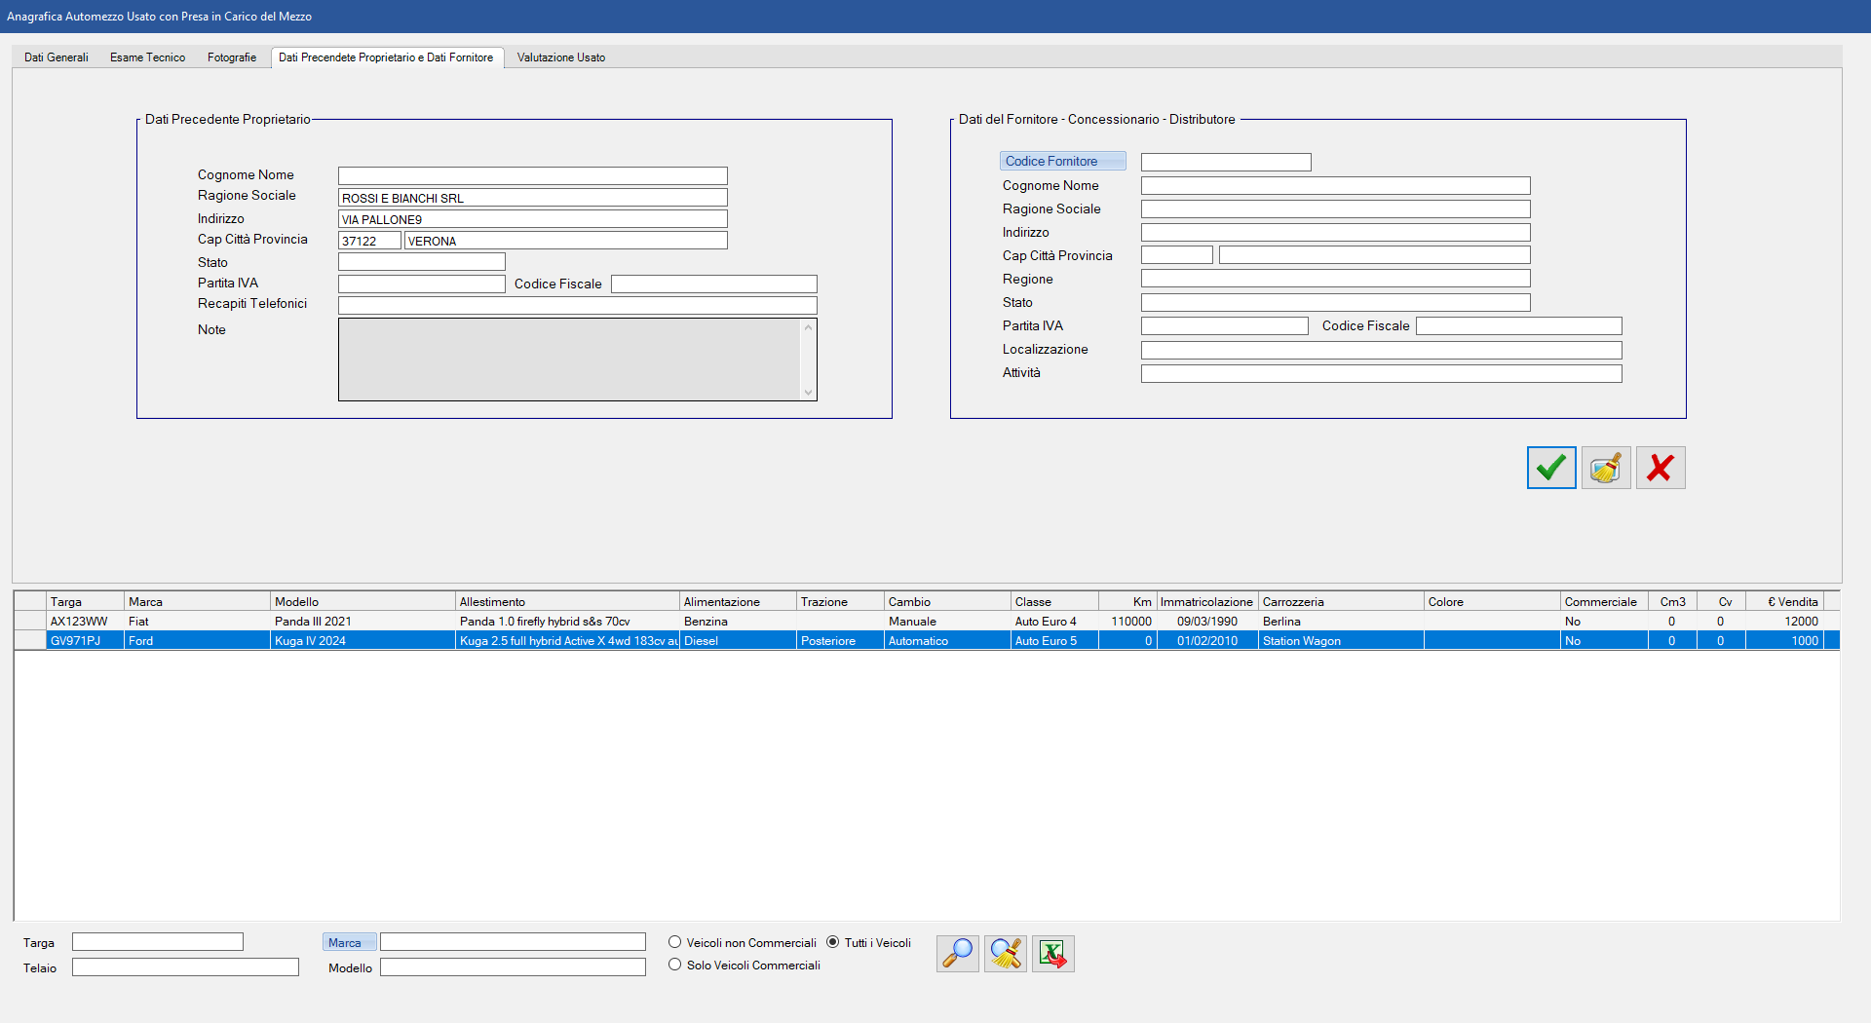The image size is (1871, 1023).
Task: Cancel using the red X button
Action: (x=1661, y=468)
